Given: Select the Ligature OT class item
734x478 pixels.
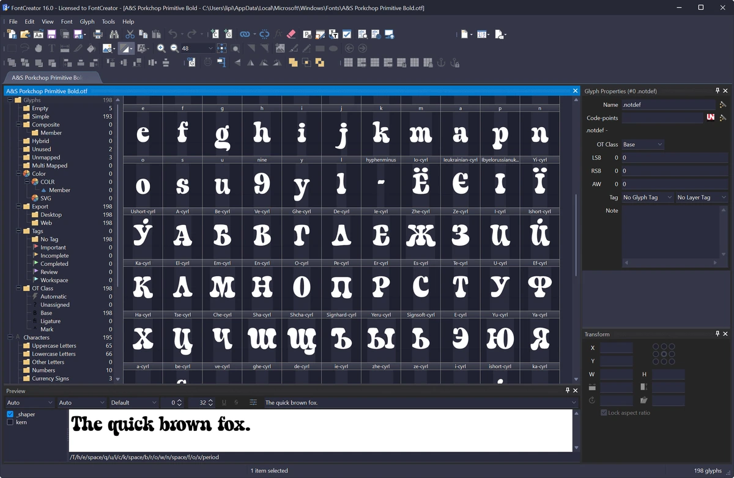Looking at the screenshot, I should tap(50, 321).
